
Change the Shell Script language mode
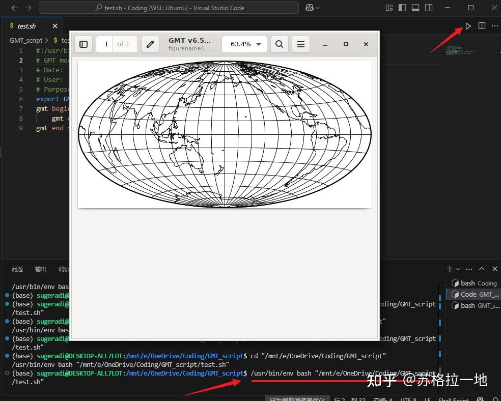pos(453,399)
